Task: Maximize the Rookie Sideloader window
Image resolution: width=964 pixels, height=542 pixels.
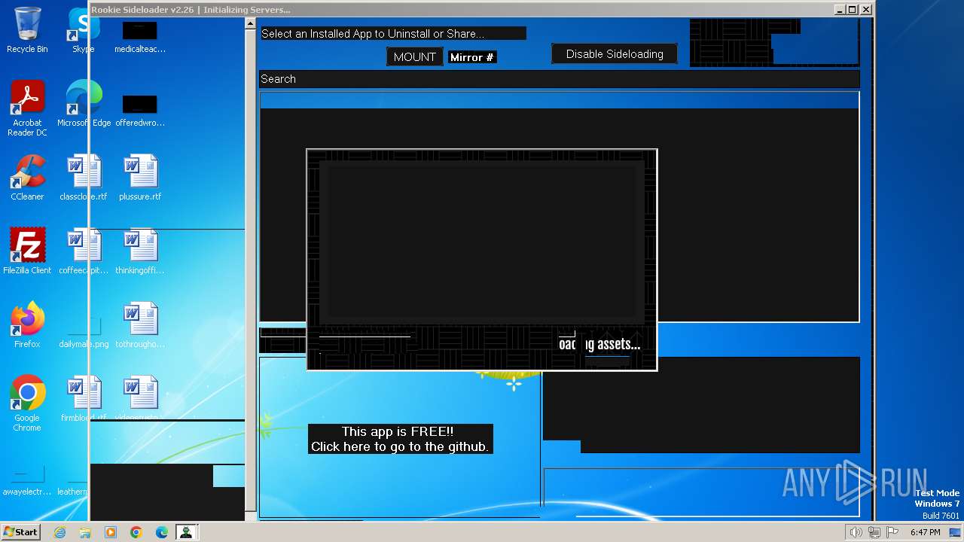Action: coord(853,10)
